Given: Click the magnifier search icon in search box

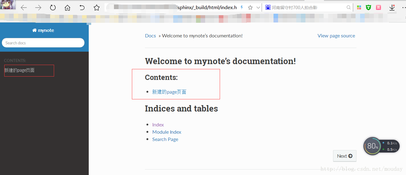Looking at the screenshot, I should 349,8.
